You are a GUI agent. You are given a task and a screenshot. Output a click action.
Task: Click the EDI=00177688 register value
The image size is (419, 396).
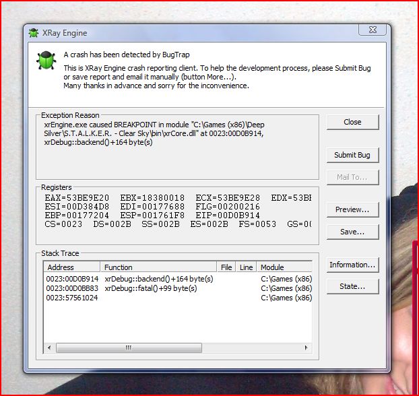point(152,207)
